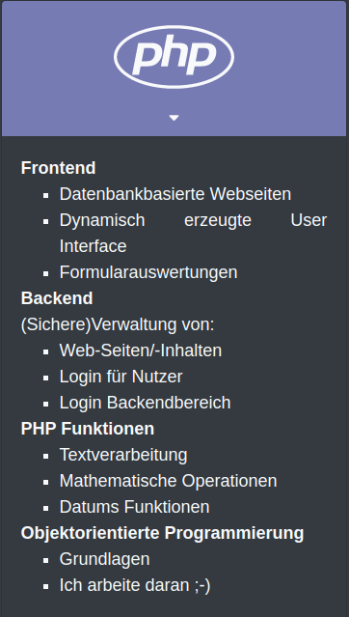This screenshot has height=617, width=349.
Task: Click the Datenbankbasierte Webseiten item
Action: tap(175, 194)
